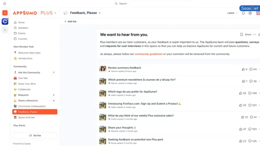The image size is (260, 146).
Task: Open Members in the sidebar
Action: pyautogui.click(x=21, y=28)
